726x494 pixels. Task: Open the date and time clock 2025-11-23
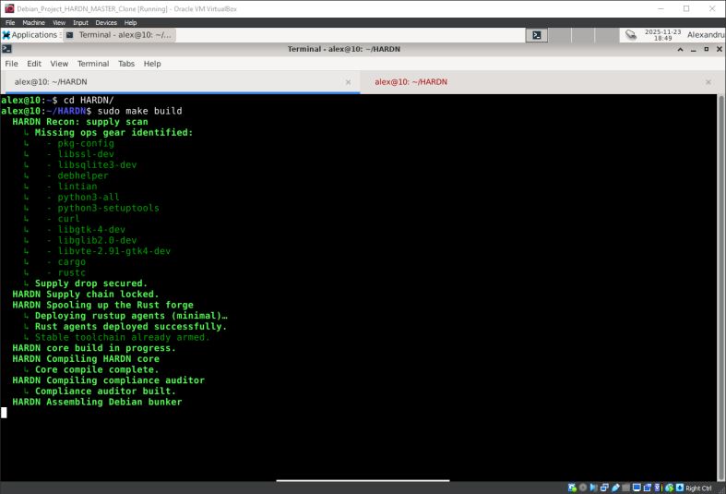(662, 35)
